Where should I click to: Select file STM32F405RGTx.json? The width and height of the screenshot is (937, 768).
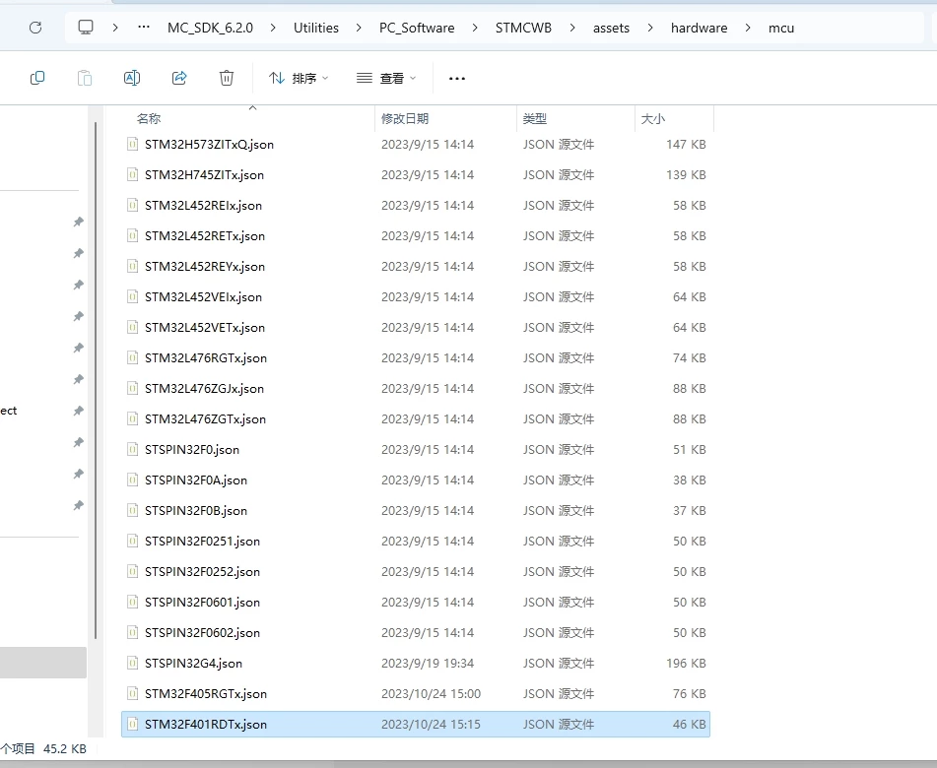[x=416, y=693]
